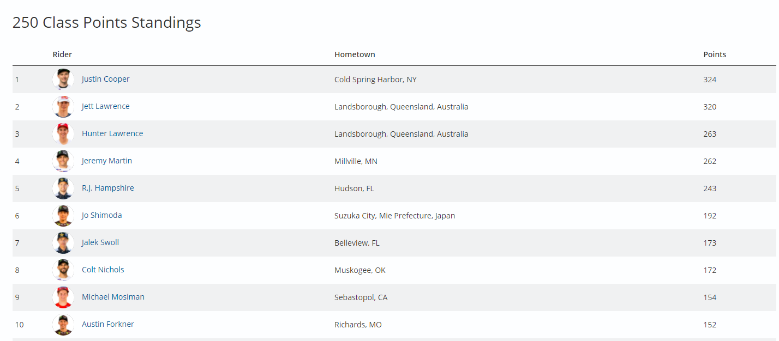Open Michael Mosiman's rider profile link
This screenshot has height=341, width=779.
[x=113, y=297]
